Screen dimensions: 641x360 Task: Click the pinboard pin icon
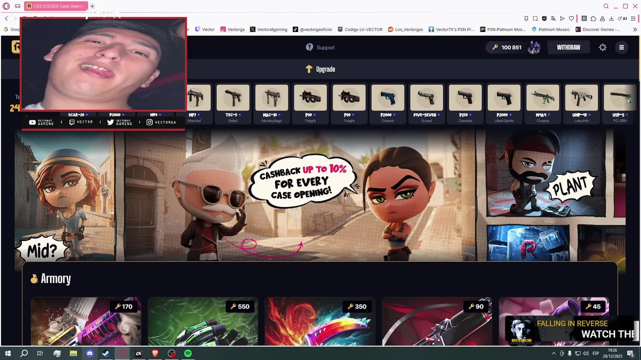(526, 18)
